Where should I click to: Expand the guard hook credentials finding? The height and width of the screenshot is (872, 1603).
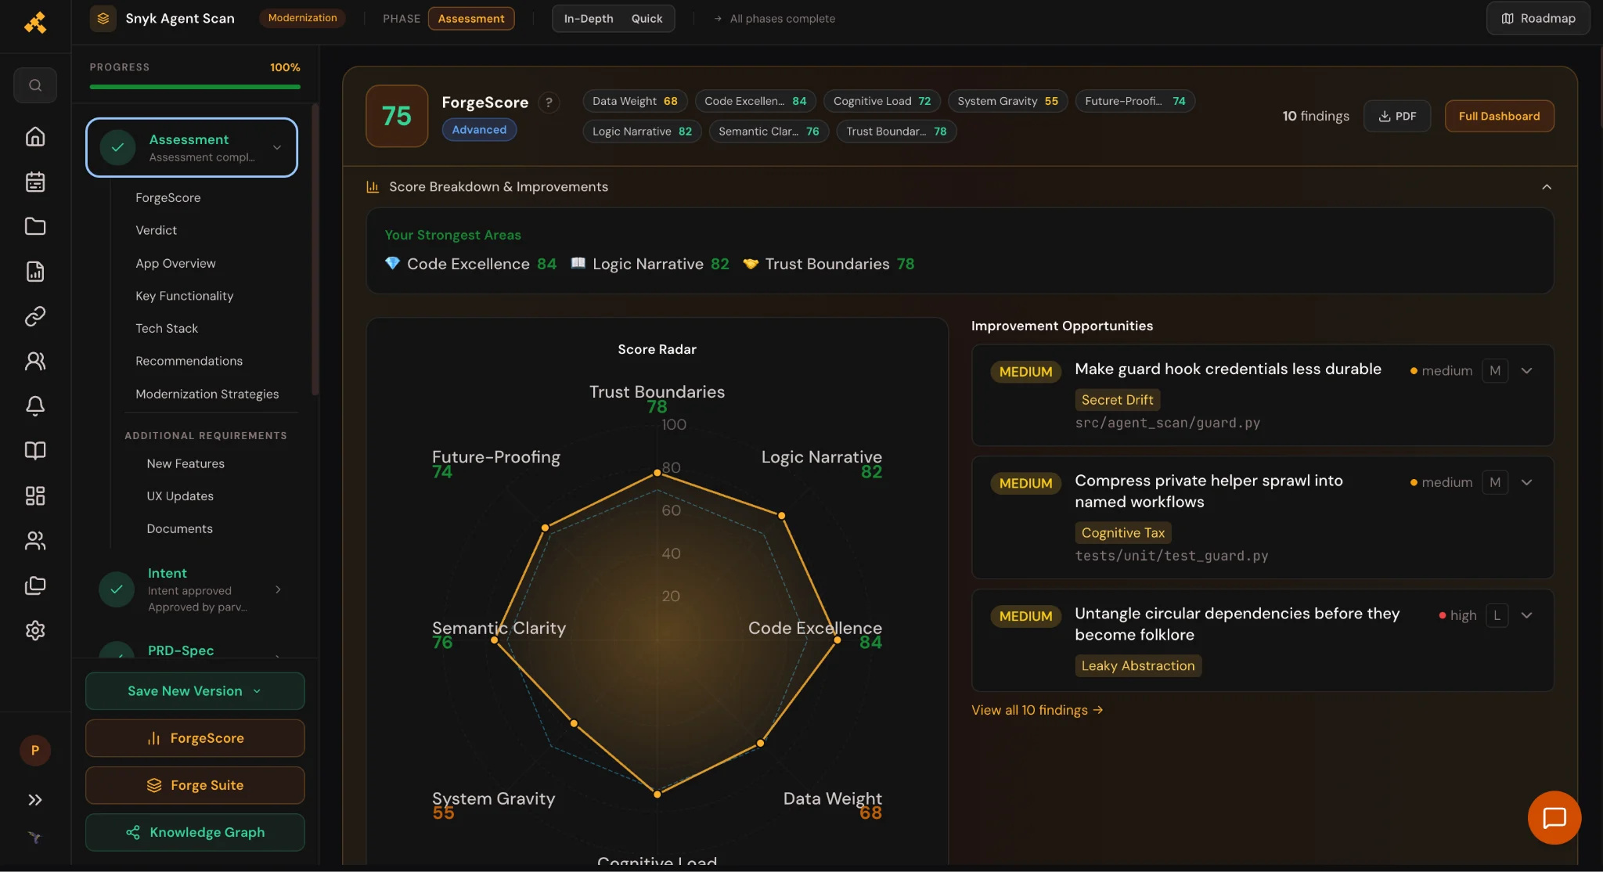pyautogui.click(x=1526, y=371)
